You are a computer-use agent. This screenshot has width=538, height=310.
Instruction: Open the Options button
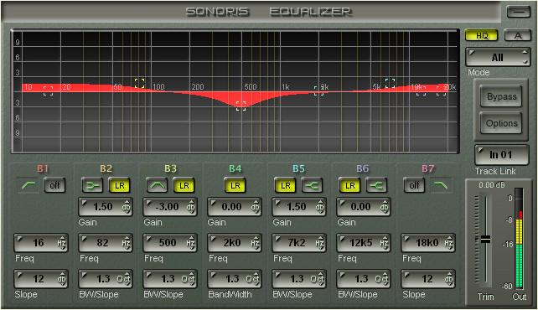point(501,123)
